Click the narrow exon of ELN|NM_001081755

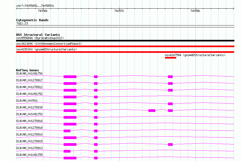96,158
